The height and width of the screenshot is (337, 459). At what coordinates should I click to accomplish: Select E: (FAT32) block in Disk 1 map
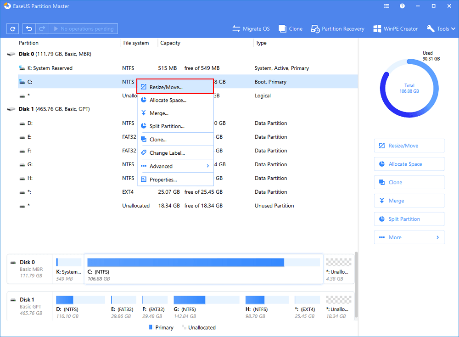[x=123, y=307]
